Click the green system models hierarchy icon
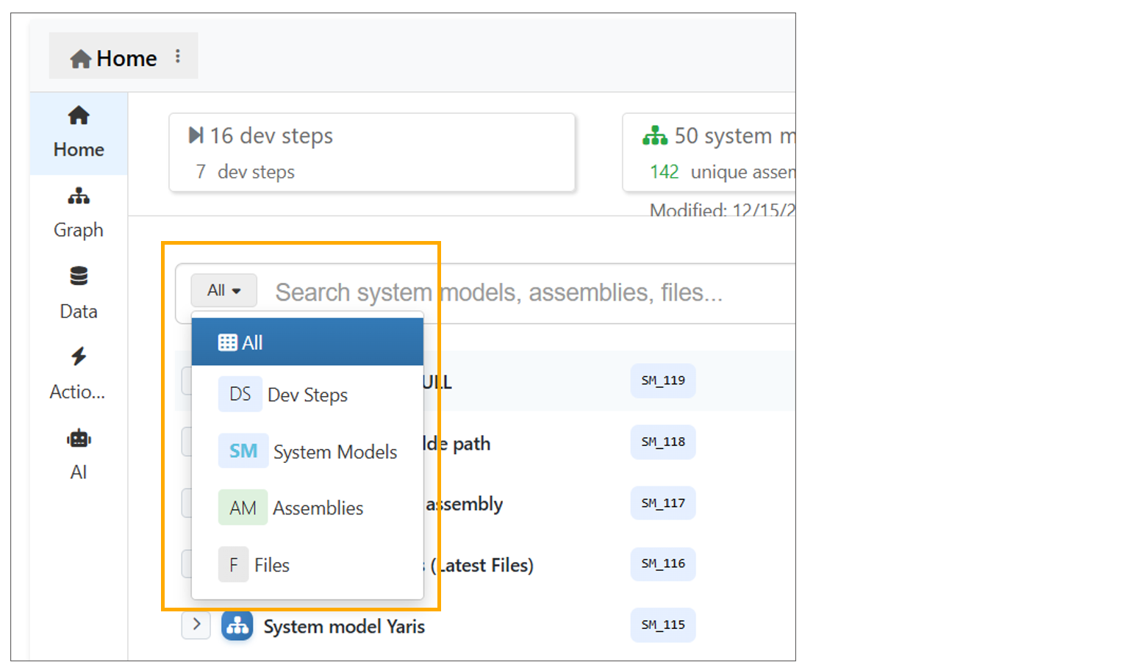The image size is (1124, 665). (x=654, y=136)
